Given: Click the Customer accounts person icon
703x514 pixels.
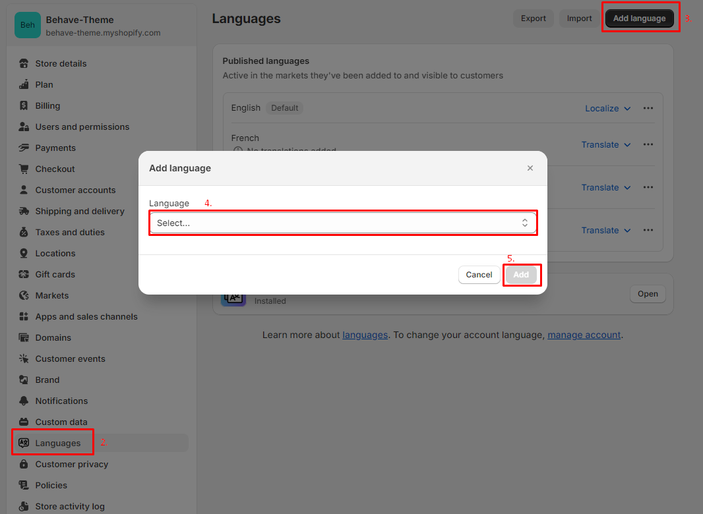Looking at the screenshot, I should coord(24,190).
